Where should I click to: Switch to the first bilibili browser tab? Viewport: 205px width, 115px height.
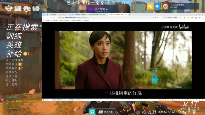click(58, 15)
